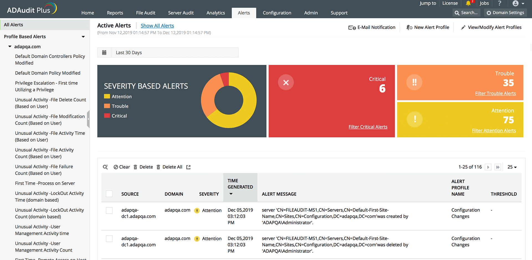Collapse the Profile Based Alerts section
Screen dimensions: 532x260
coord(83,36)
